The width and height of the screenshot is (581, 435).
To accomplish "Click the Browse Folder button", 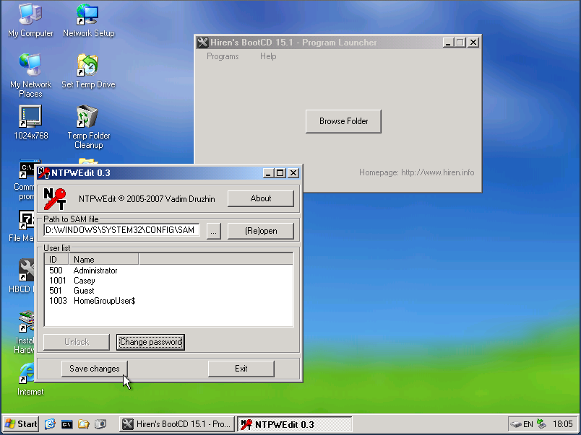I will click(x=343, y=121).
